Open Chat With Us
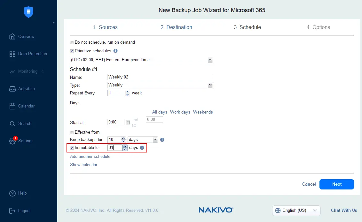362x222 pixels. click(x=344, y=210)
